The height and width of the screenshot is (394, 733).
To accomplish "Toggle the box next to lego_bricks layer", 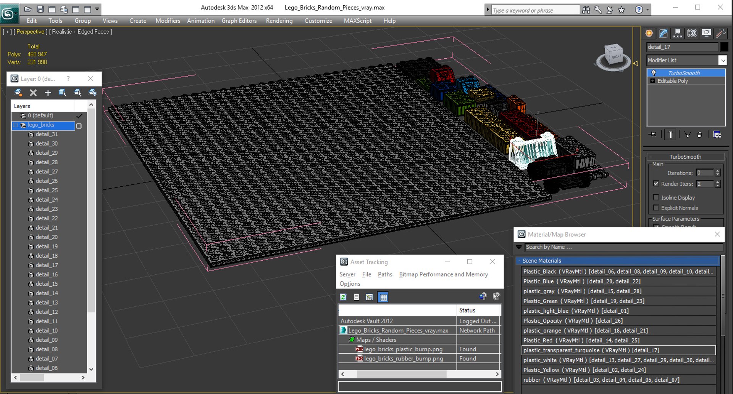I will [x=79, y=126].
